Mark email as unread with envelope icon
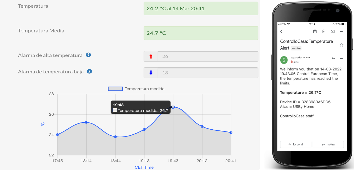354x170 pixels. [x=333, y=31]
